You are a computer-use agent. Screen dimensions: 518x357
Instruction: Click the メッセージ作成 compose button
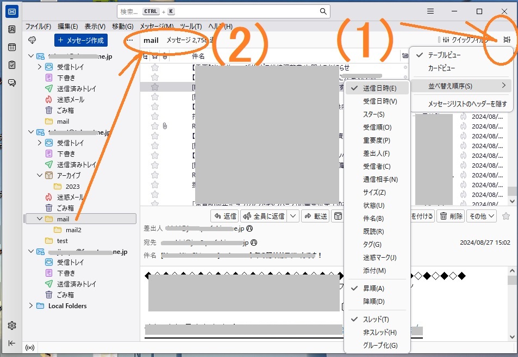80,40
